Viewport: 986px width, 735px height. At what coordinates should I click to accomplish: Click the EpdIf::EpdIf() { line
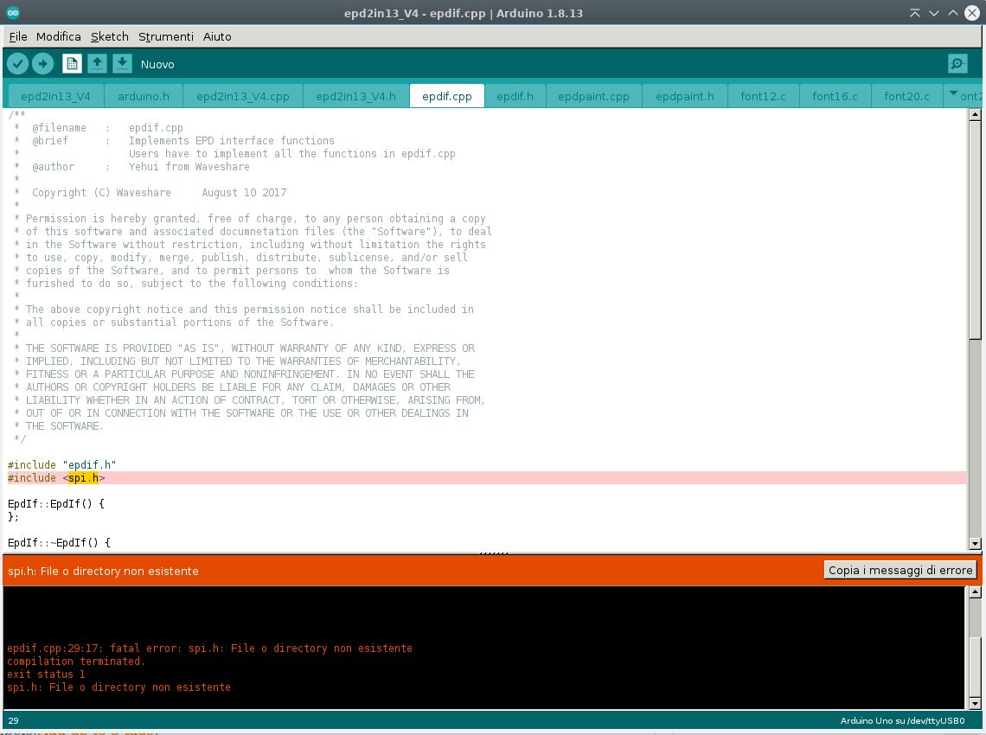(56, 503)
